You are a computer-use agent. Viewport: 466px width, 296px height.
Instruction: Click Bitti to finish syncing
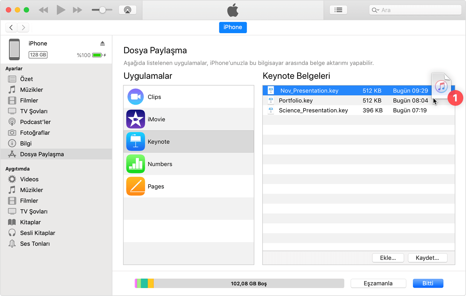[x=428, y=283]
